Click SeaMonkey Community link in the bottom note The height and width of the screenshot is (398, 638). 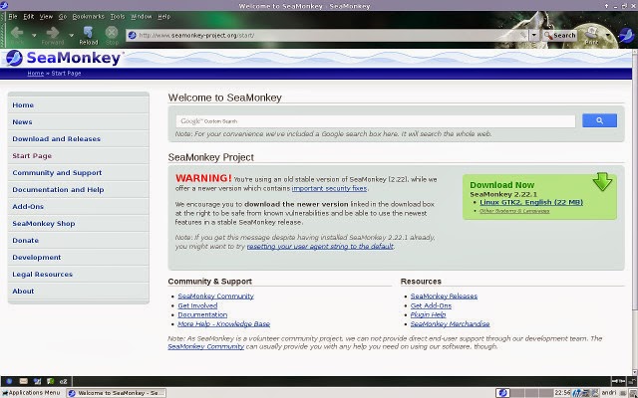click(x=206, y=347)
